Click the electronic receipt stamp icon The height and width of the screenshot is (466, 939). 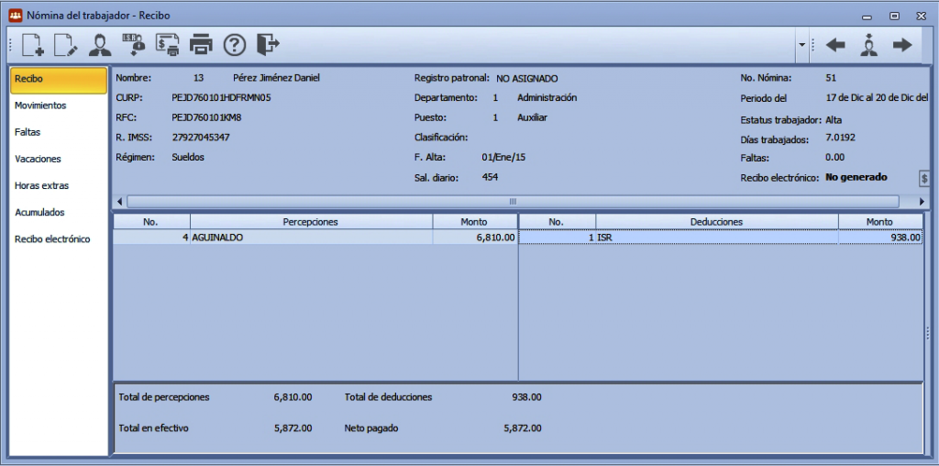168,44
